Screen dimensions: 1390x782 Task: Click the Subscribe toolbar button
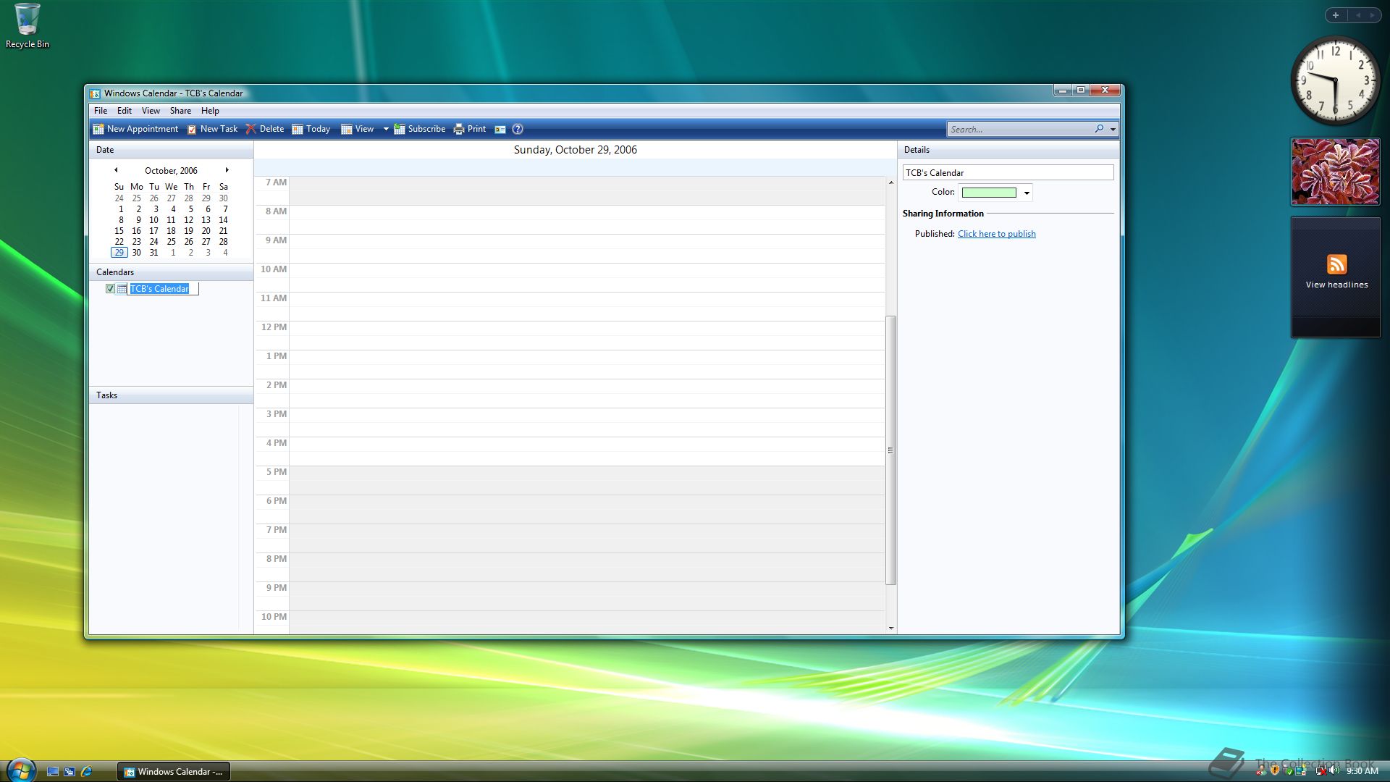pos(420,129)
